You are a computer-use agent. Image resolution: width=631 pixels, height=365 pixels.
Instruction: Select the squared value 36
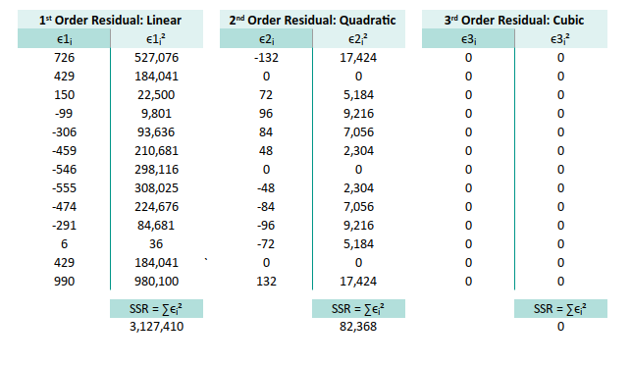pos(157,244)
